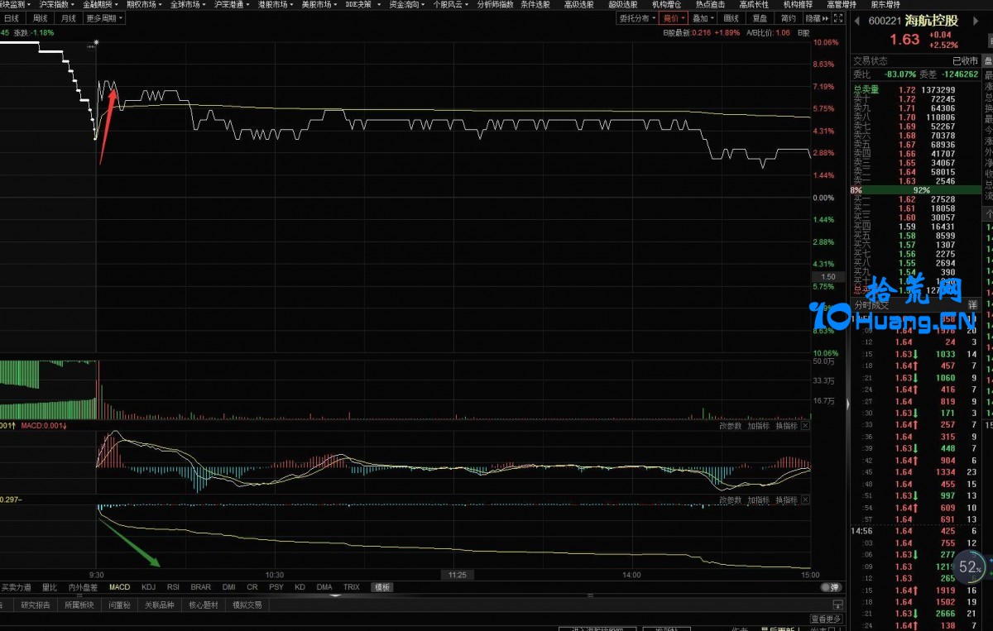Viewport: 993px width, 631px height.
Task: Select BRAR indicator tab
Action: [x=200, y=587]
